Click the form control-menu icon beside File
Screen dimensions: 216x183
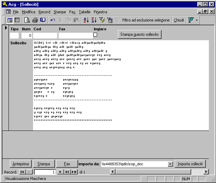8,12
